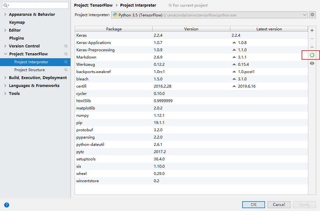Click the minus icon to uninstall package
The width and height of the screenshot is (320, 211).
tap(312, 39)
